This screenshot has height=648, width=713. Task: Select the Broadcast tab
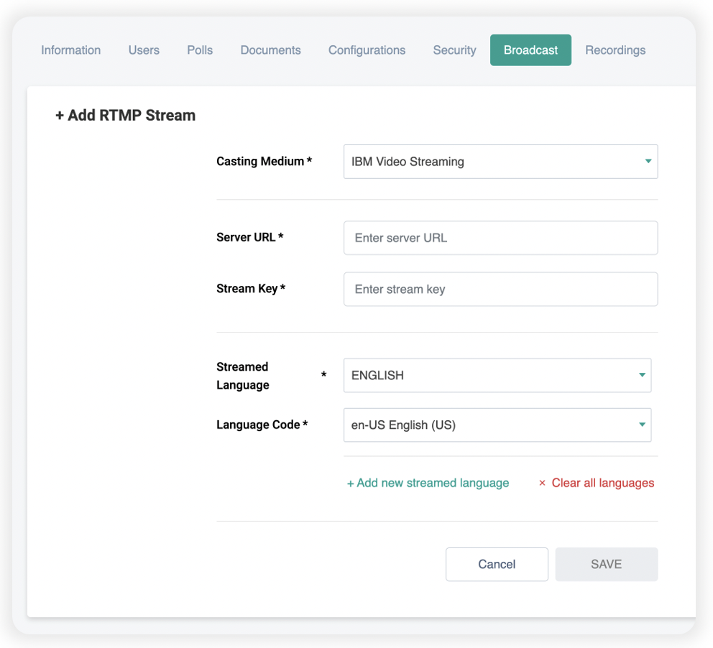(x=530, y=50)
